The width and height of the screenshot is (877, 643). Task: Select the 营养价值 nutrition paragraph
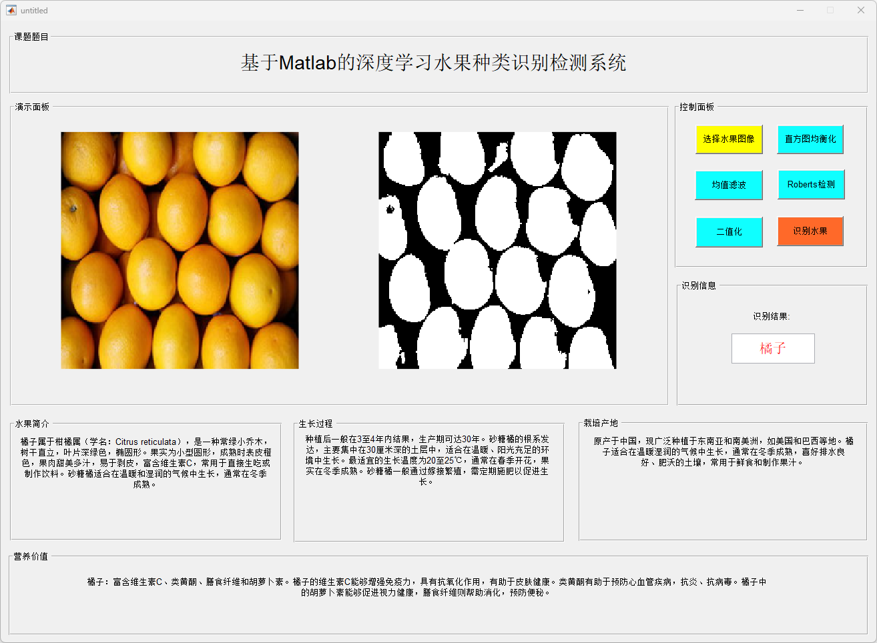pos(427,587)
